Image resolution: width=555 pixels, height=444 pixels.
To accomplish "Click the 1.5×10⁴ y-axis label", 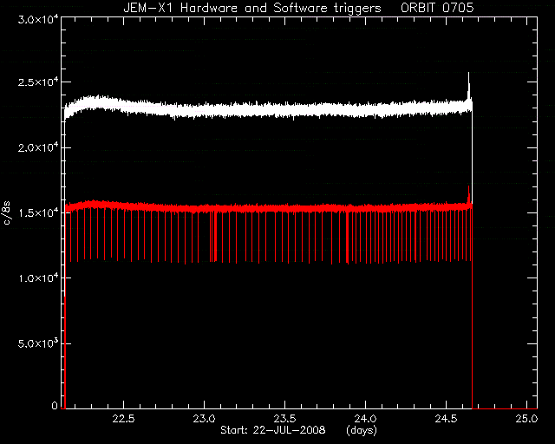I will 38,212.
